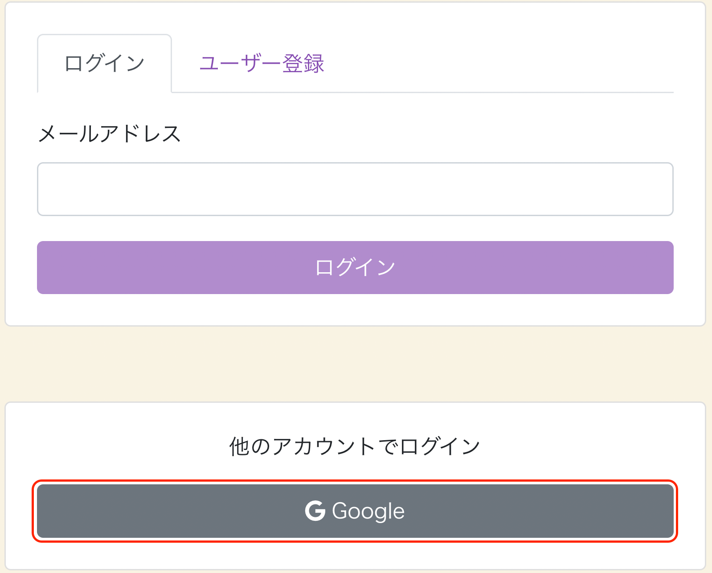Click empty space below the purple ログイン button
The image size is (712, 573).
(355, 310)
